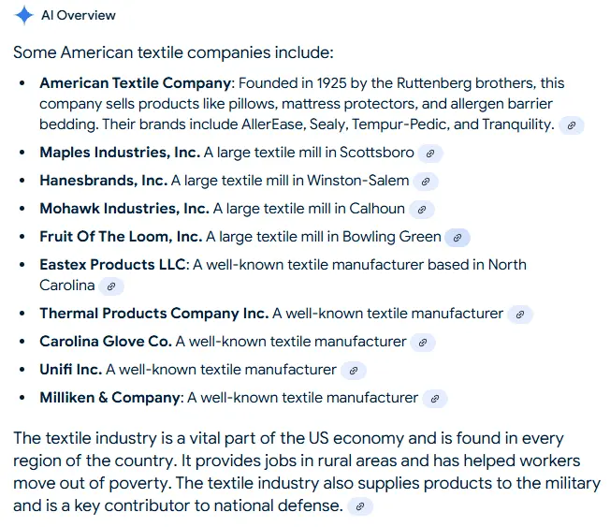Image resolution: width=610 pixels, height=527 pixels.
Task: Open source link for Unifi Inc.
Action: (353, 371)
